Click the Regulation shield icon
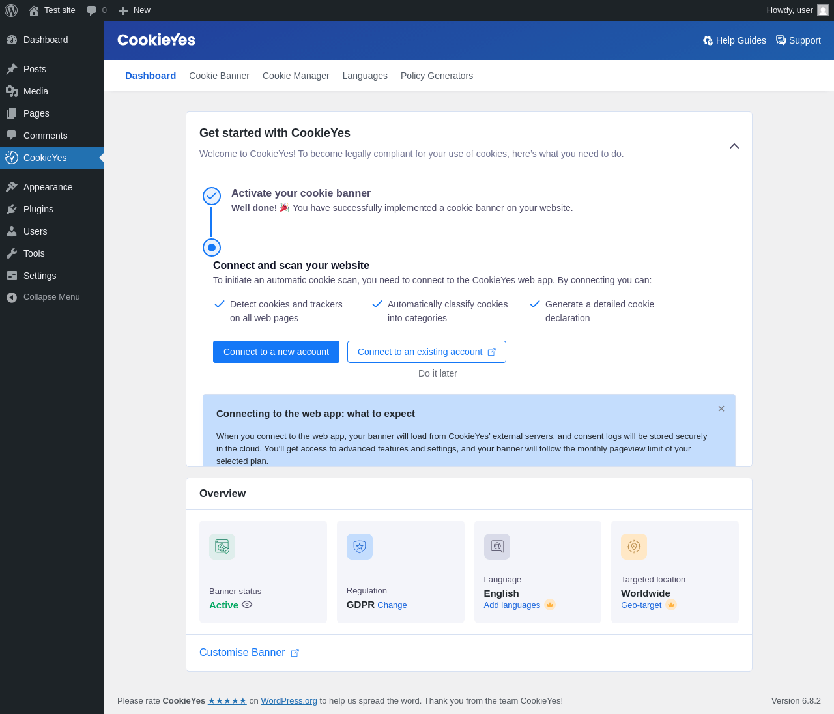 pos(360,547)
